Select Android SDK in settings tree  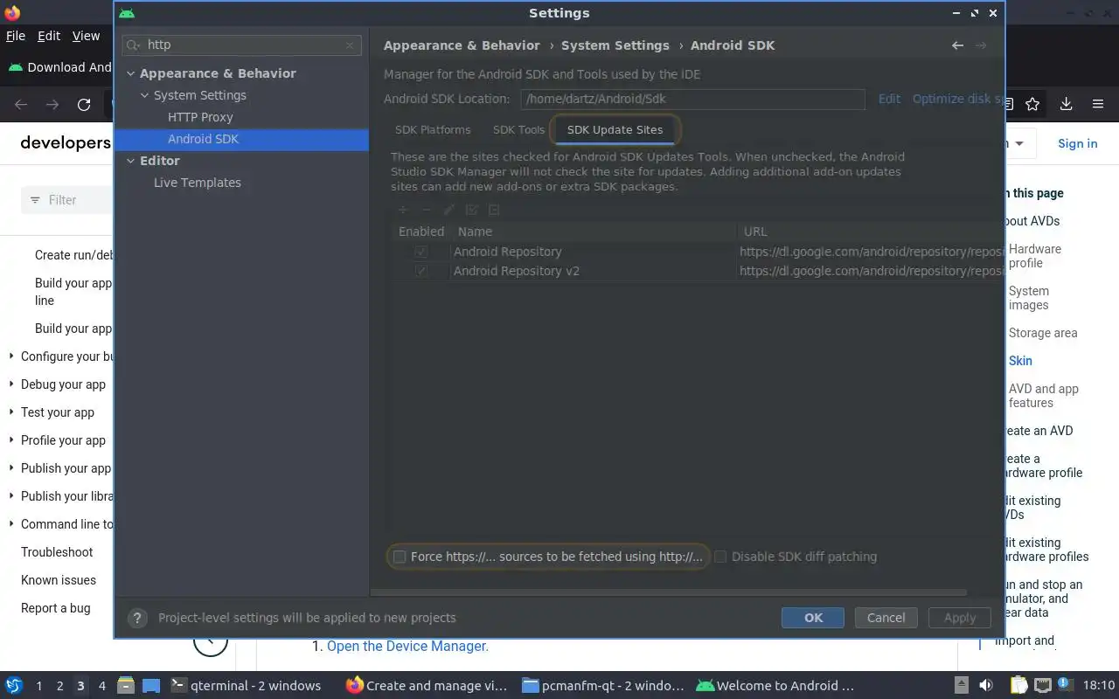click(x=241, y=139)
